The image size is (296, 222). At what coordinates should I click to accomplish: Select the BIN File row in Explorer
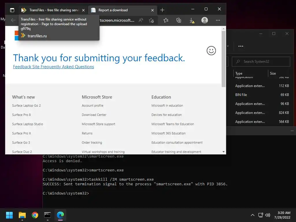[x=260, y=95]
